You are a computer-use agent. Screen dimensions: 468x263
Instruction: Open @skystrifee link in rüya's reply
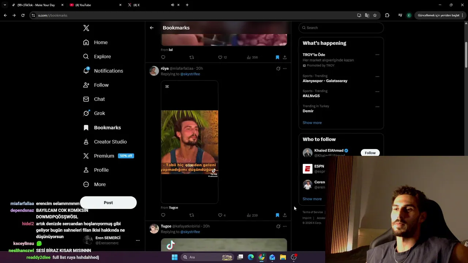(x=190, y=74)
